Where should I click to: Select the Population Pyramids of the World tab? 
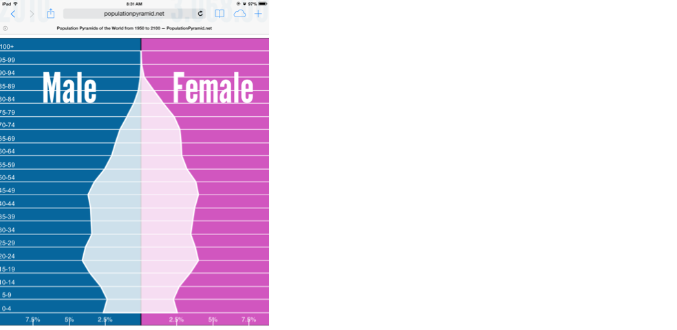click(x=134, y=28)
